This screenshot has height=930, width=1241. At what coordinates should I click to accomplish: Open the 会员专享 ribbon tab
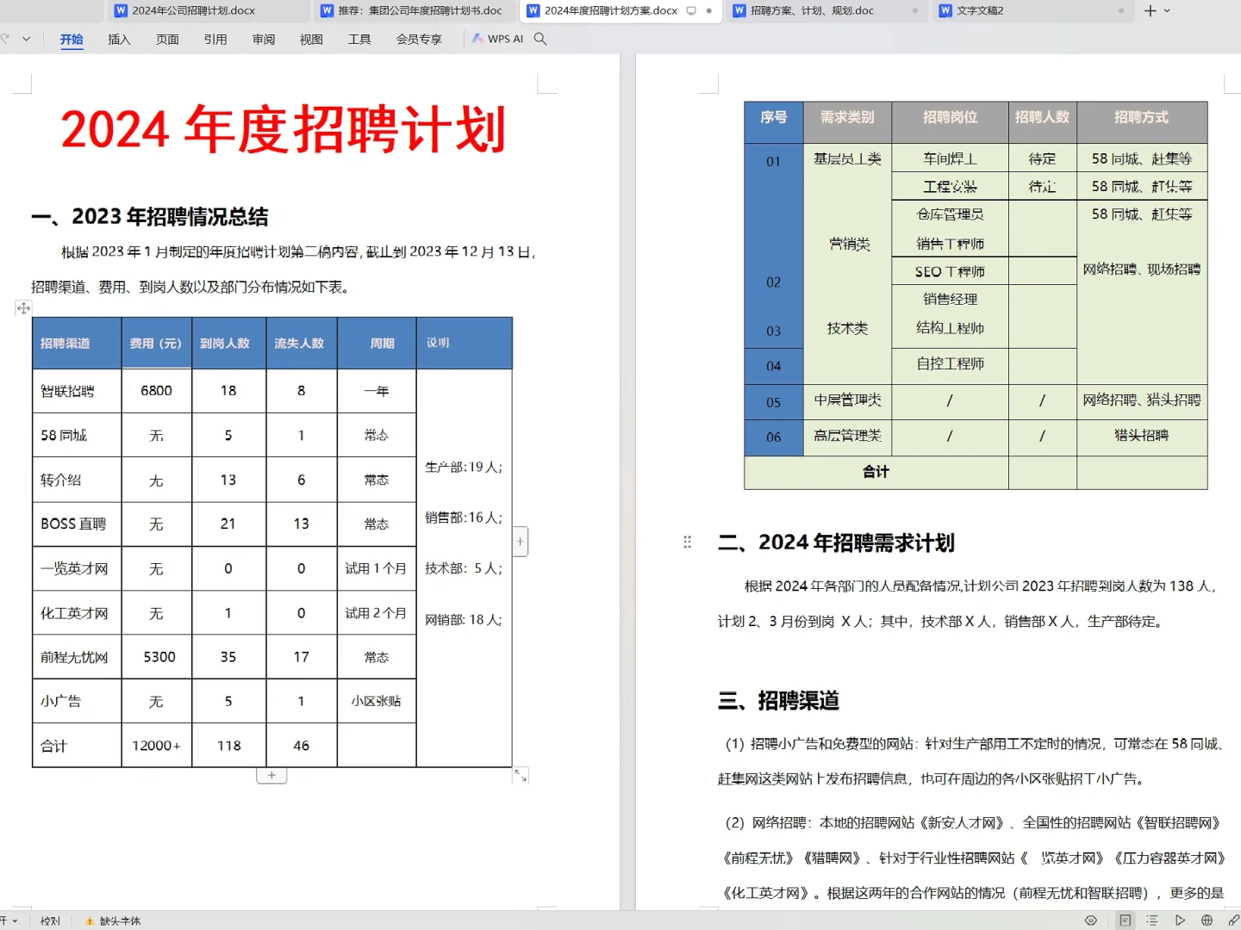419,39
